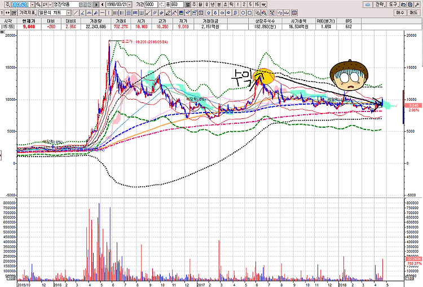423x287 pixels.
Task: Open the ₩ currency dropdown button
Action: coord(263,5)
